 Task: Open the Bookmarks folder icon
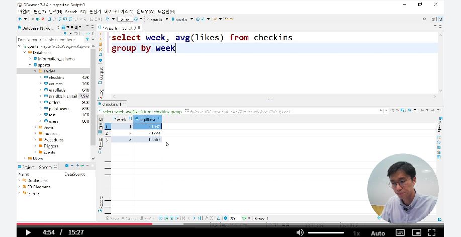click(x=24, y=181)
